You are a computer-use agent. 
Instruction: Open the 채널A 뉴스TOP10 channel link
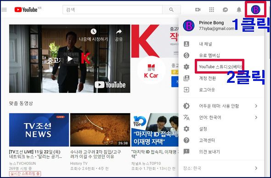coord(146,163)
